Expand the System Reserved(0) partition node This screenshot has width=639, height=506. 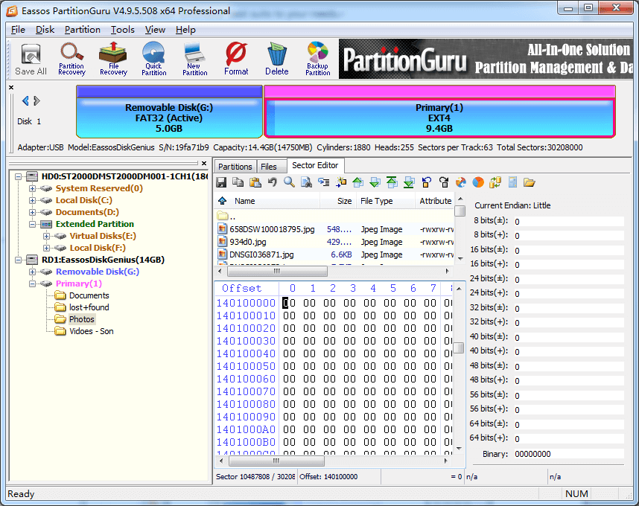pos(32,188)
